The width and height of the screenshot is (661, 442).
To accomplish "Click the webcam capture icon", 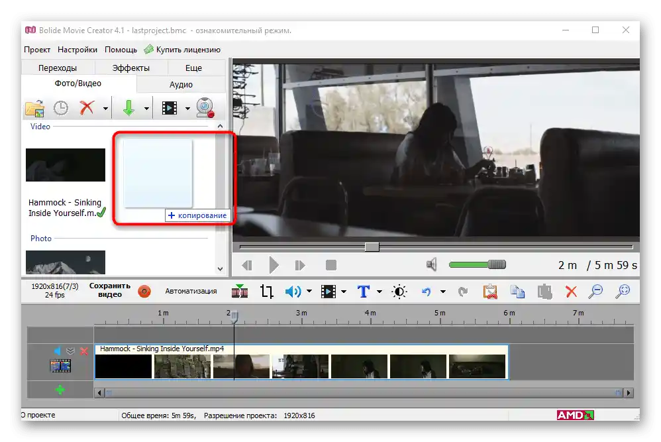I will point(205,107).
